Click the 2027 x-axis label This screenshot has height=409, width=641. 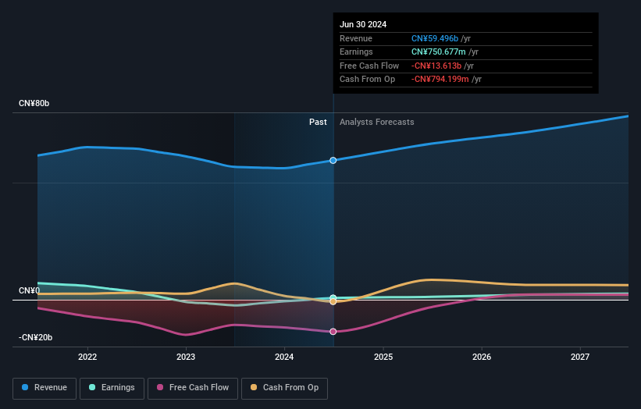(580, 357)
